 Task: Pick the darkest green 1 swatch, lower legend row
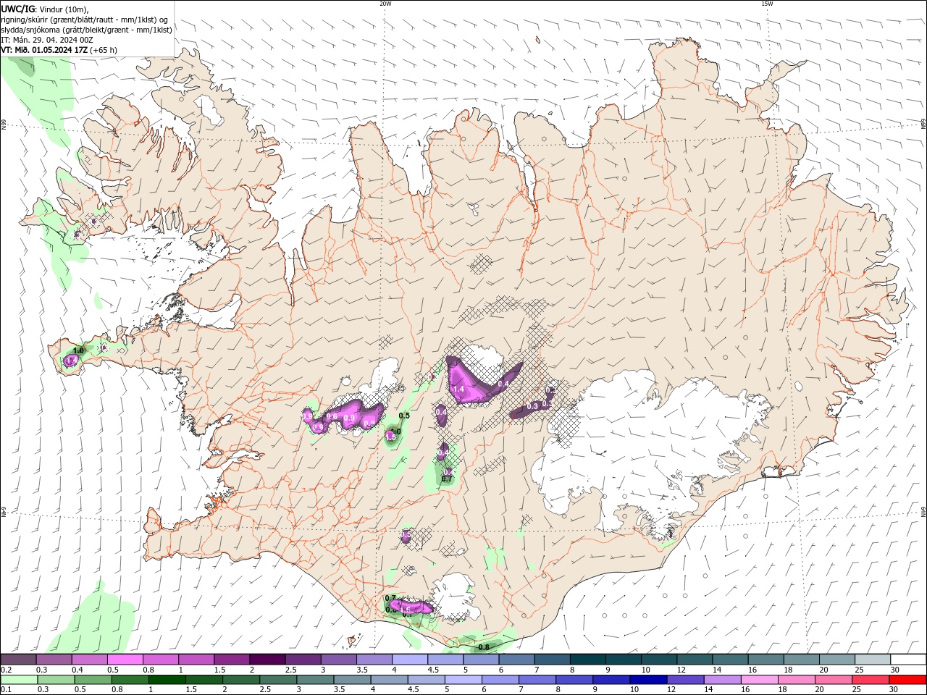click(x=167, y=680)
